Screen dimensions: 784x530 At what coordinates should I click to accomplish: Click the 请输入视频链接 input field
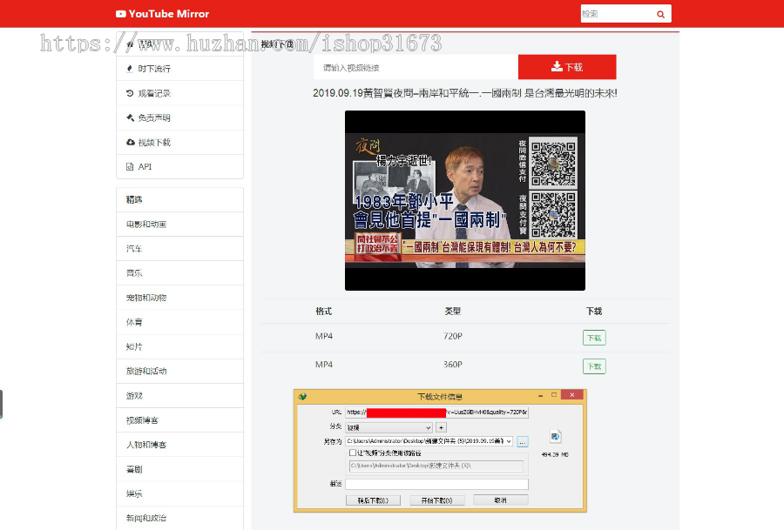(x=416, y=66)
